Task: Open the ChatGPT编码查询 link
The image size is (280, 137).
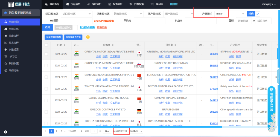Action: click(104, 21)
